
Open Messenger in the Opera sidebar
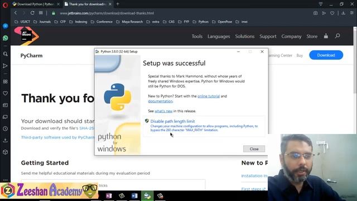5,26
